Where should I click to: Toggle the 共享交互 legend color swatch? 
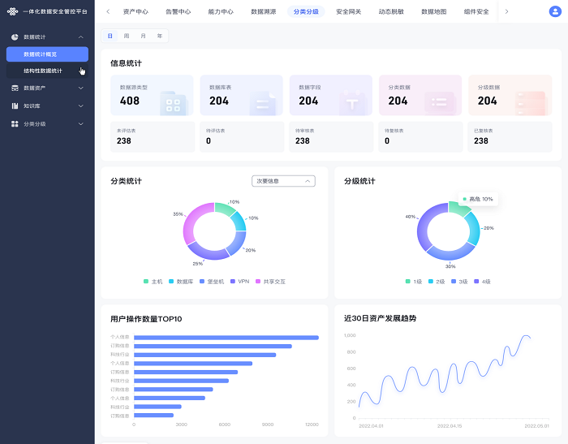pyautogui.click(x=258, y=282)
